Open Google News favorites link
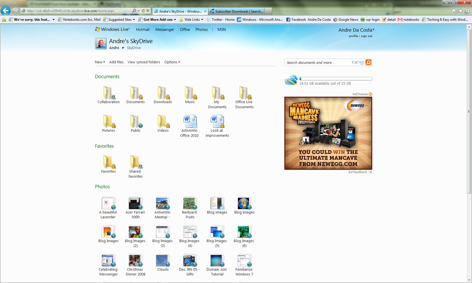The width and height of the screenshot is (472, 283). point(346,19)
